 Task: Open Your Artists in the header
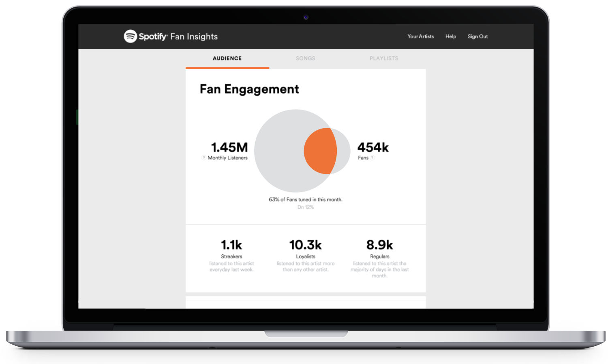coord(420,36)
